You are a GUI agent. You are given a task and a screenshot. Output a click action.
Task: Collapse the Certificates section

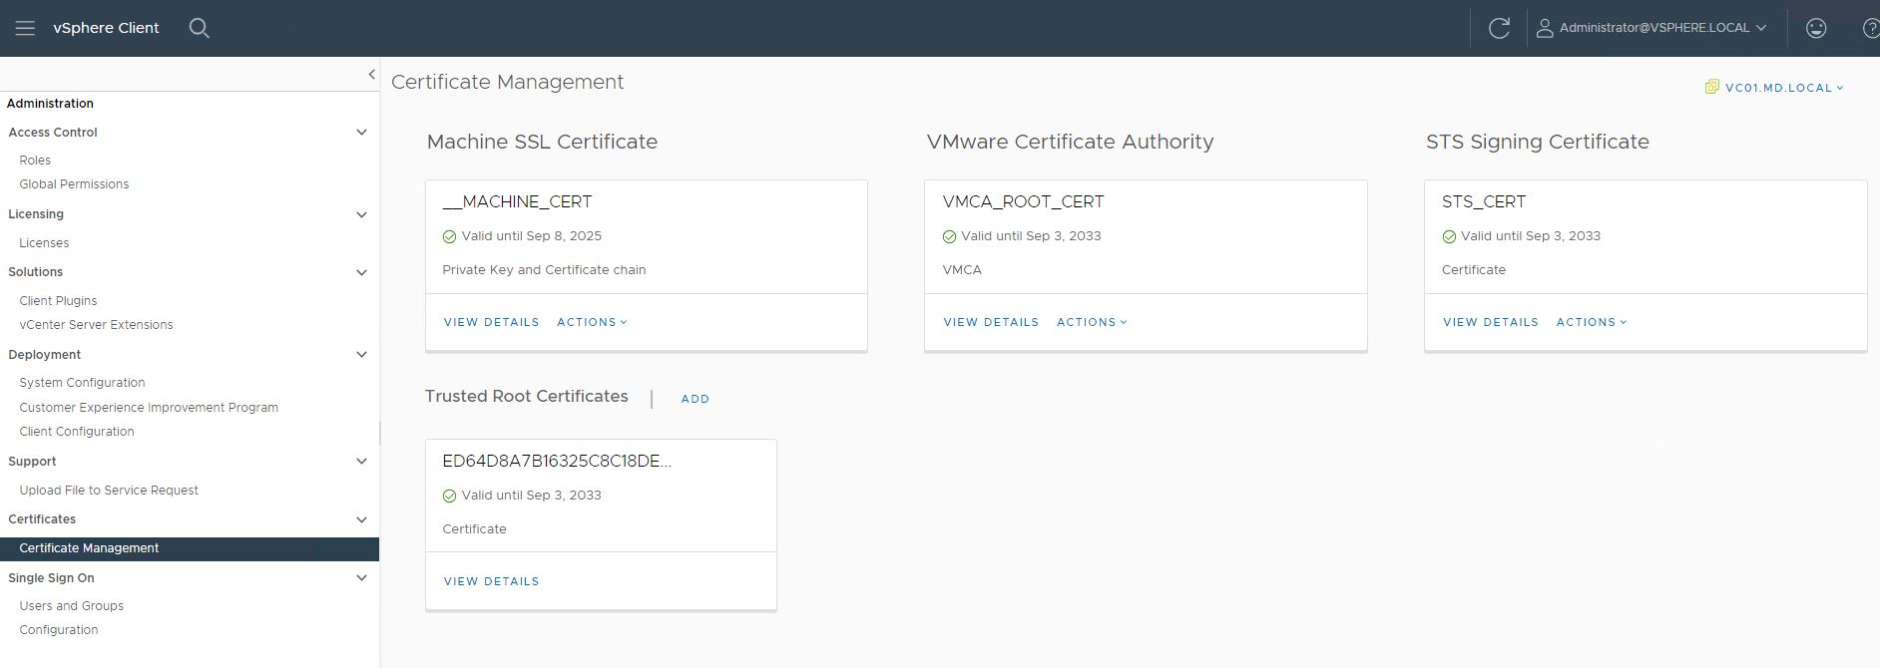[x=361, y=519]
